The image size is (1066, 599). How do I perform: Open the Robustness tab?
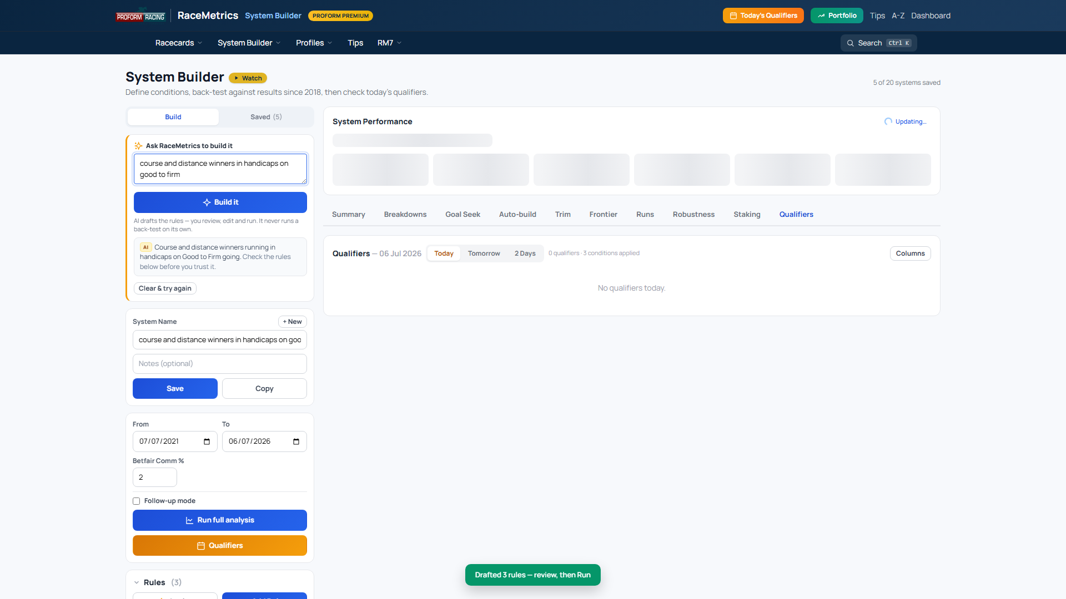coord(694,215)
